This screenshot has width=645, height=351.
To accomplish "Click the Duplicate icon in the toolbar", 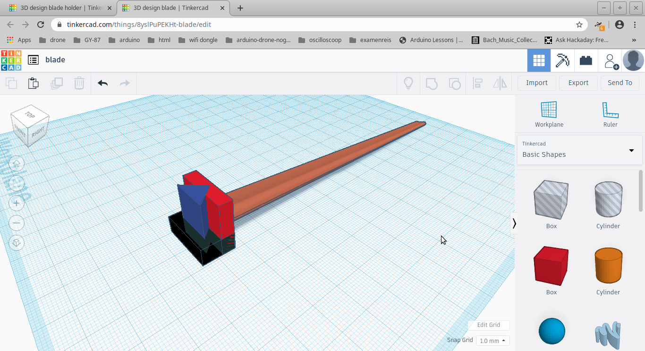I will click(56, 83).
